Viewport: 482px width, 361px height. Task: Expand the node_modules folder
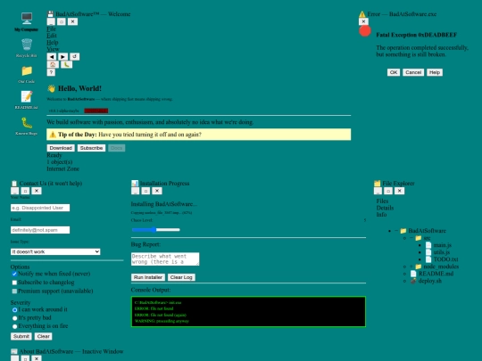coord(411,267)
